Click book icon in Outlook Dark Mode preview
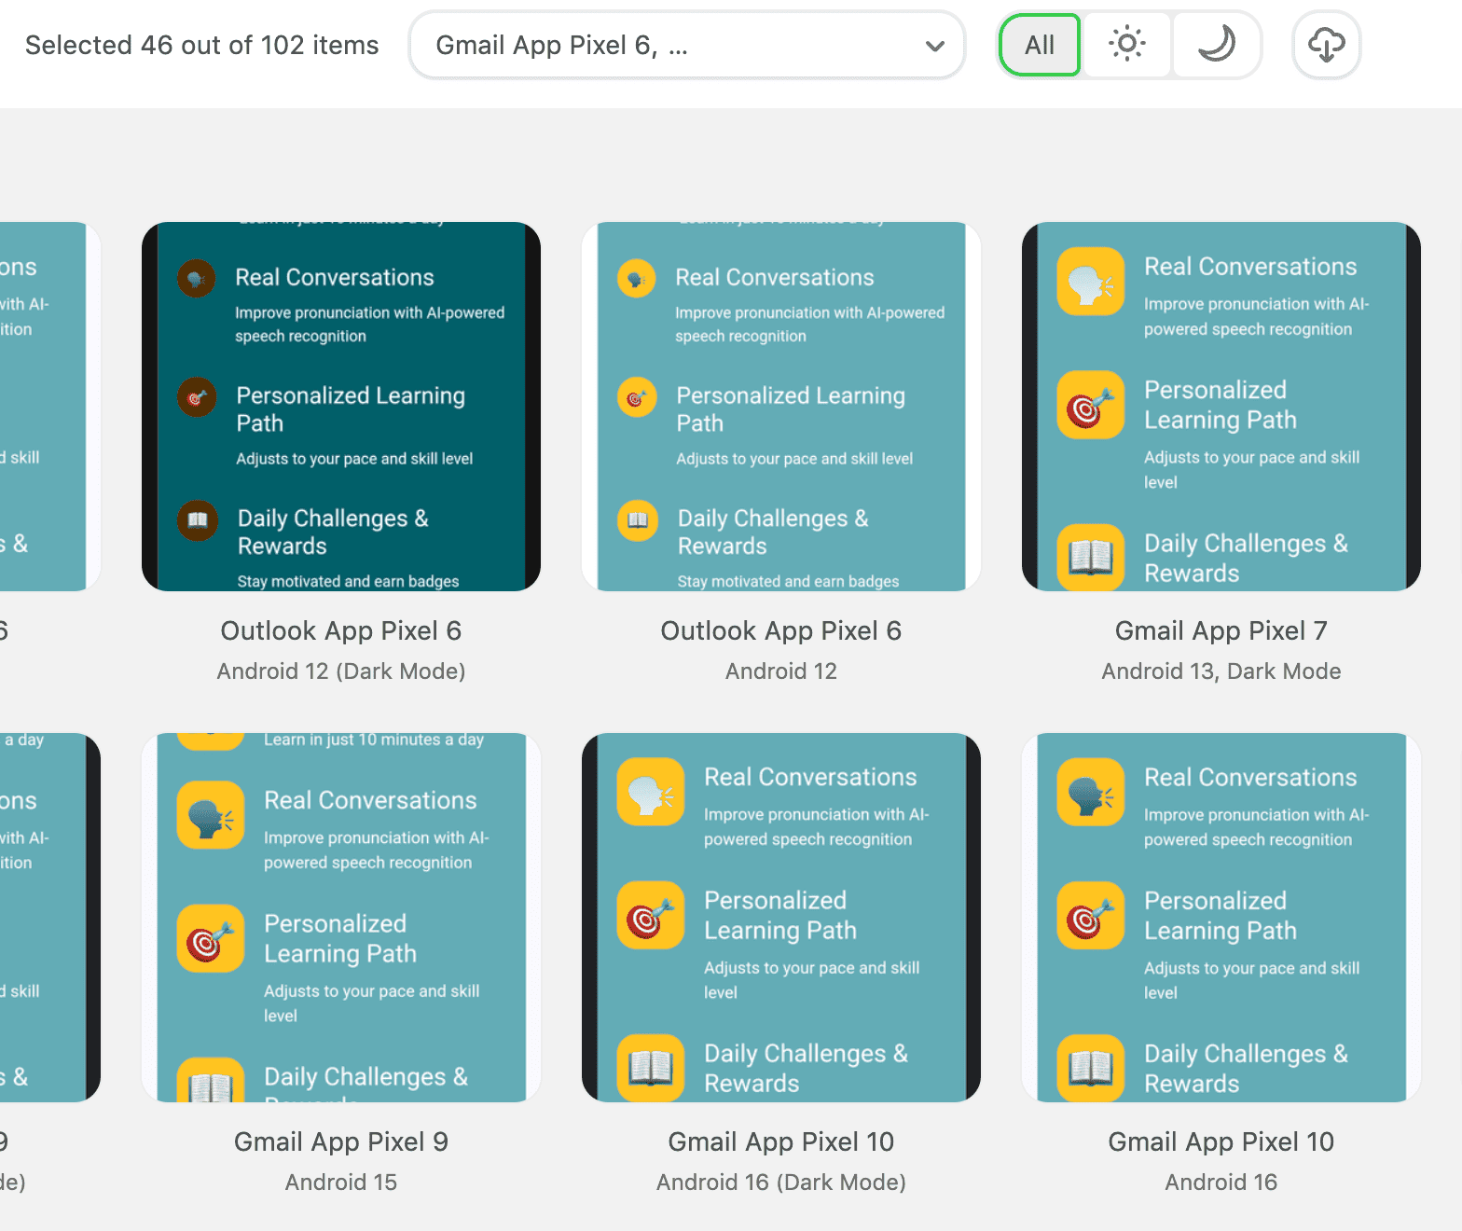Viewport: 1462px width, 1231px height. [x=197, y=520]
